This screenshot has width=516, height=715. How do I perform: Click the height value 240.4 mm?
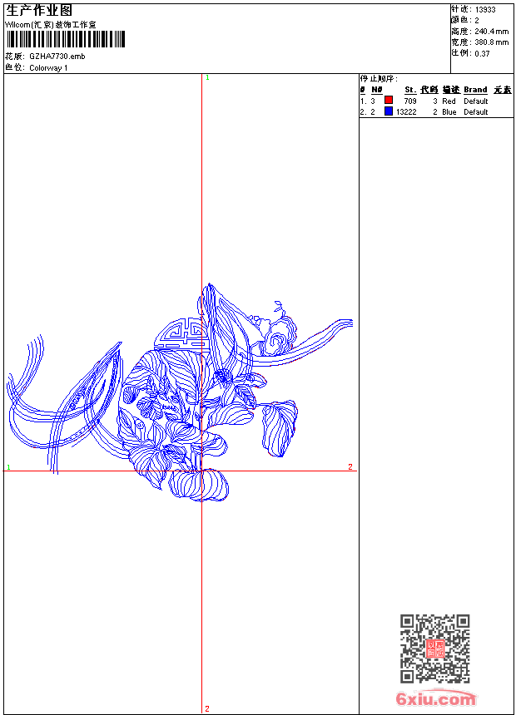pyautogui.click(x=491, y=31)
